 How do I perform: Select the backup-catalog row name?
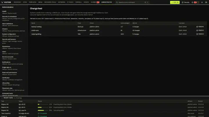coord(36,27)
